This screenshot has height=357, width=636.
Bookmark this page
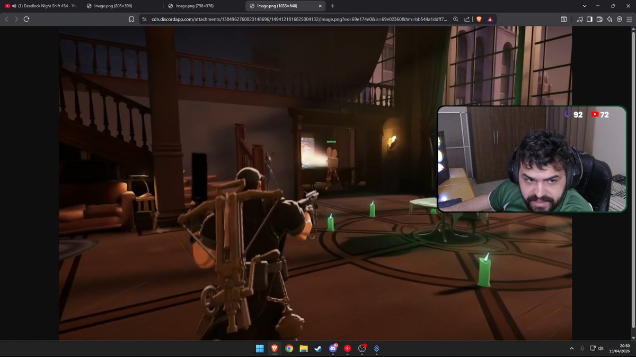131,19
